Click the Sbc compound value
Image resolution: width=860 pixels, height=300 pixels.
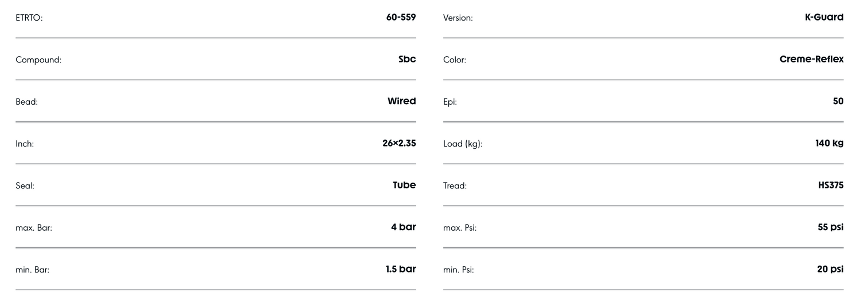click(407, 59)
